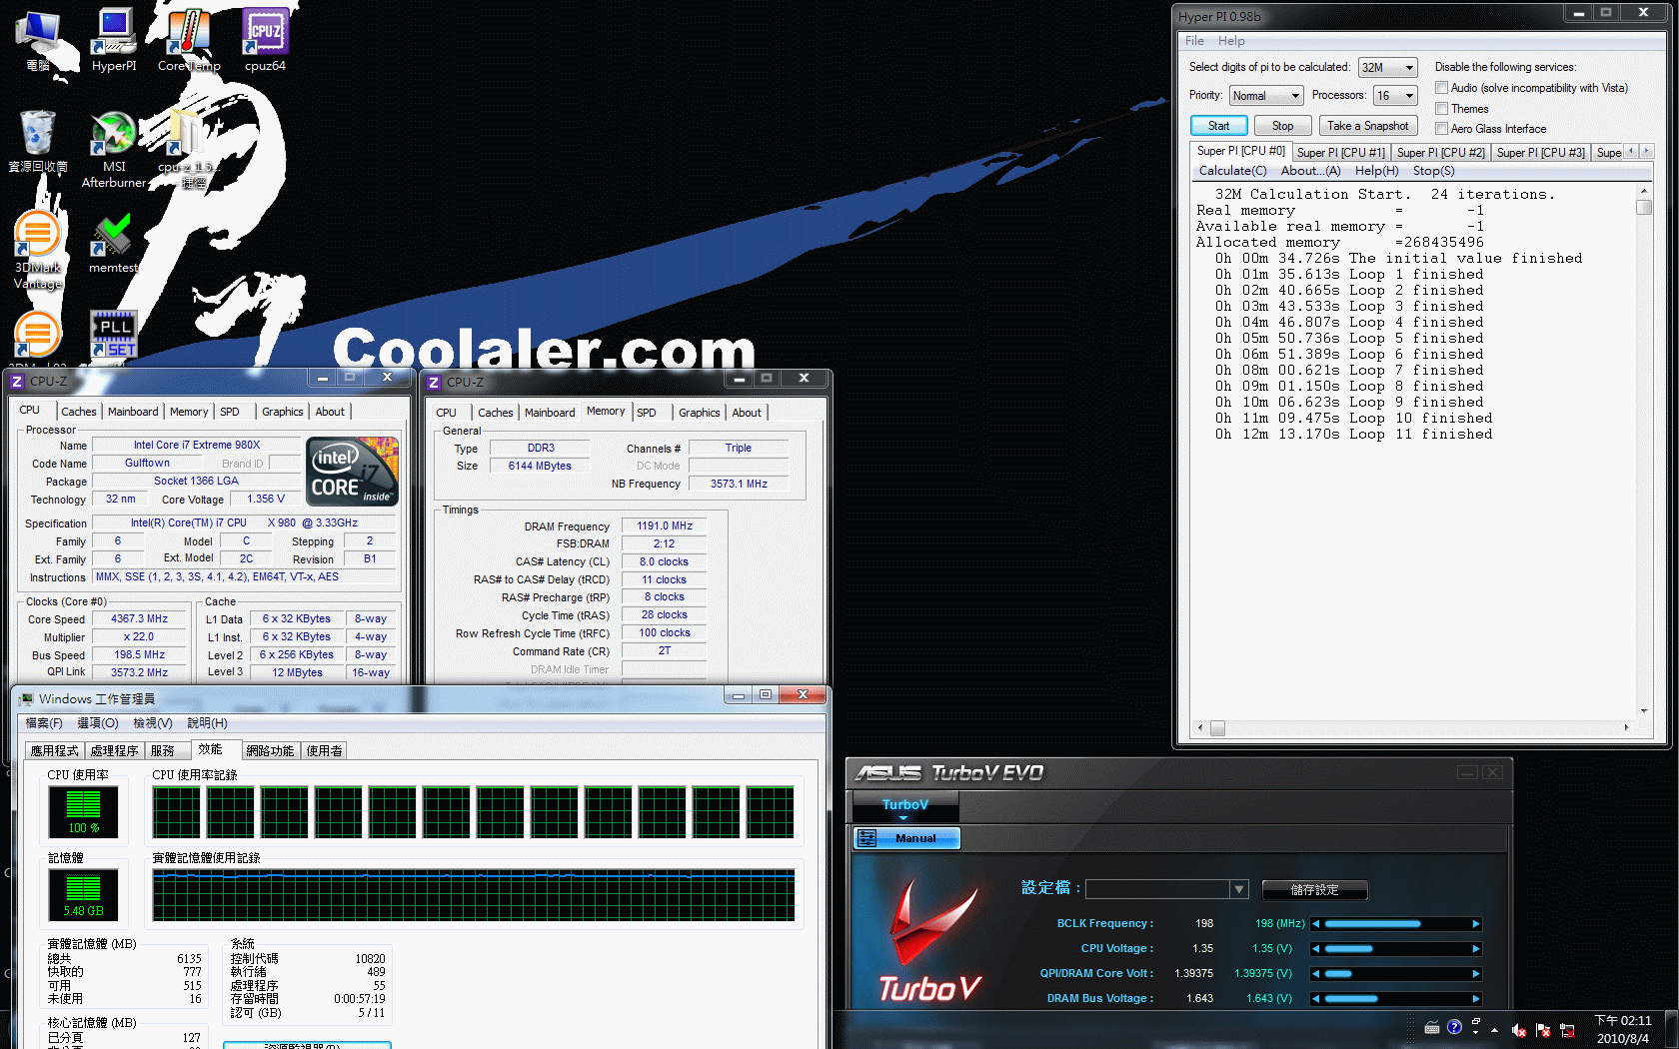
Task: Open the memtest desktop shortcut
Action: pyautogui.click(x=113, y=243)
